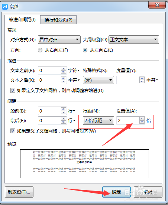The height and width of the screenshot is (205, 168).
Task: Increase 段后 spacing with up arrow
Action: (64, 119)
